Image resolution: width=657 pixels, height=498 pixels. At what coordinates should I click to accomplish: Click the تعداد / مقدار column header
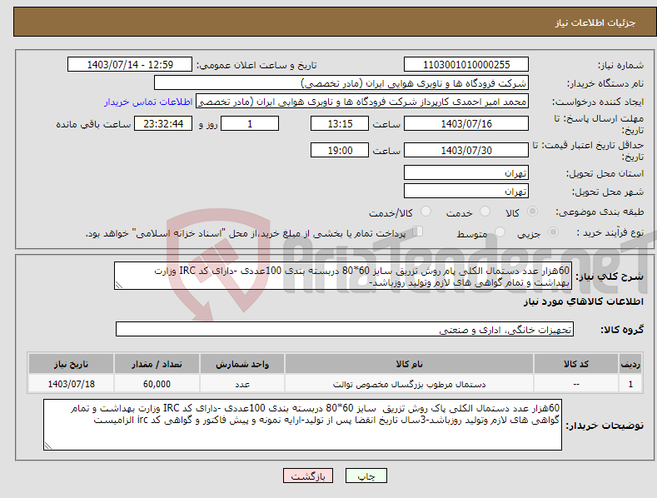coord(157,364)
